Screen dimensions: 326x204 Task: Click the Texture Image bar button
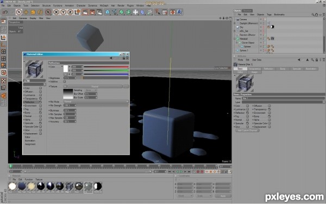[95, 86]
